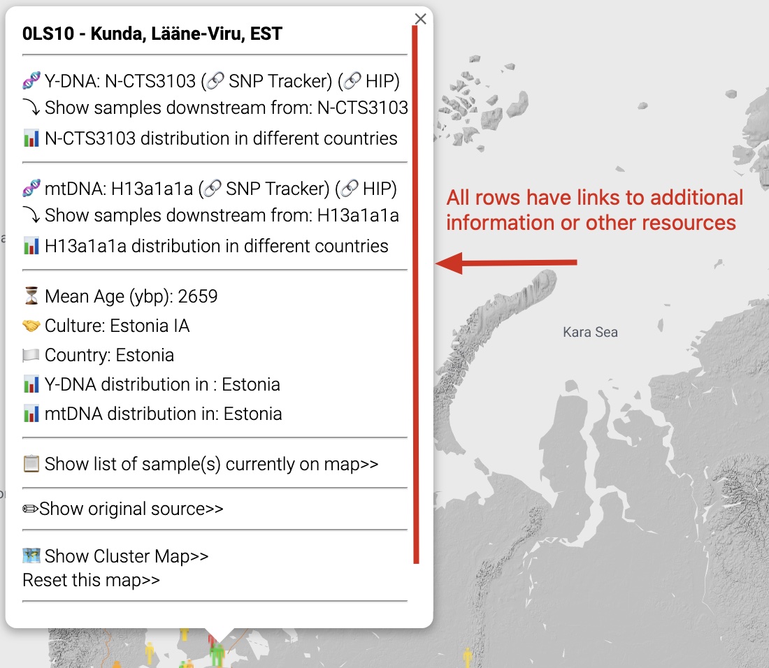Show samples downstream from N-CTS3103
Screen dimensions: 769x668
[224, 108]
